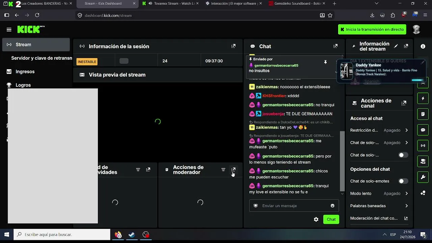Open Moderación del chat external link icon

pyautogui.click(x=406, y=218)
